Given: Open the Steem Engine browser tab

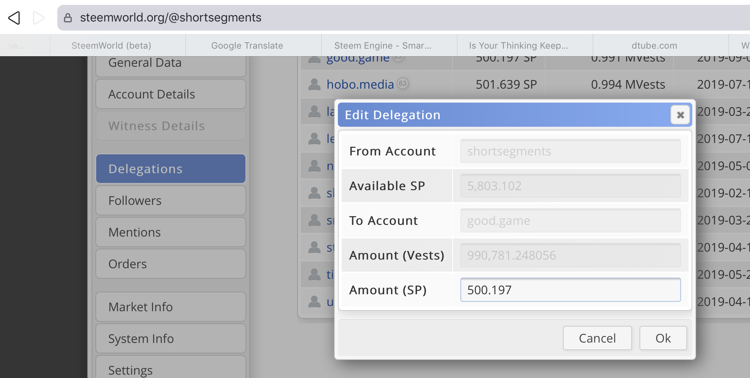Looking at the screenshot, I should tap(383, 46).
